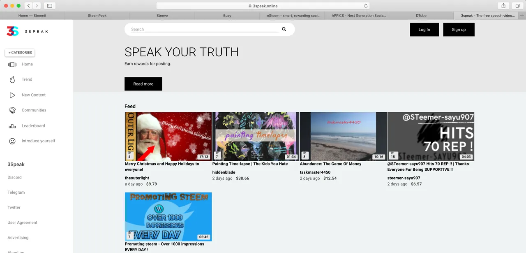526x253 pixels.
Task: Switch to the DTube tab
Action: (x=421, y=16)
